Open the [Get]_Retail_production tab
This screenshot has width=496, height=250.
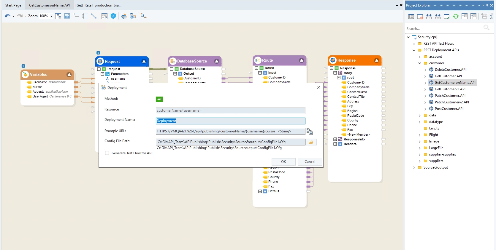(98, 5)
